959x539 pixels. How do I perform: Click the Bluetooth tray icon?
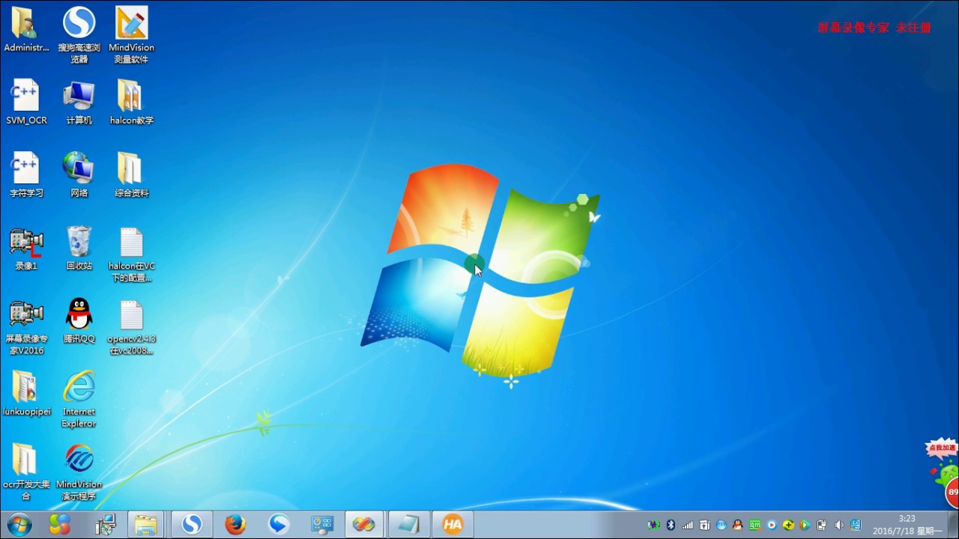(671, 525)
